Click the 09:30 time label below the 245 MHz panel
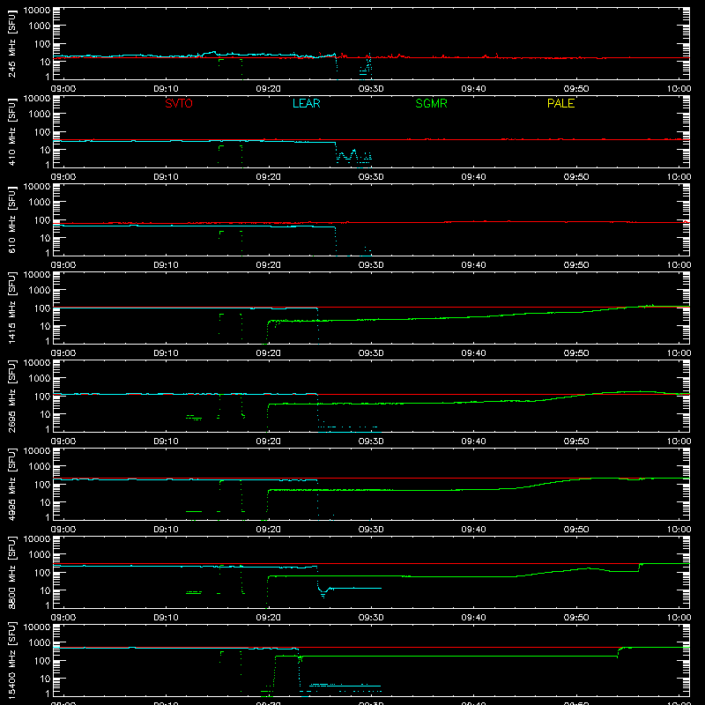Image resolution: width=705 pixels, height=705 pixels. (x=371, y=89)
